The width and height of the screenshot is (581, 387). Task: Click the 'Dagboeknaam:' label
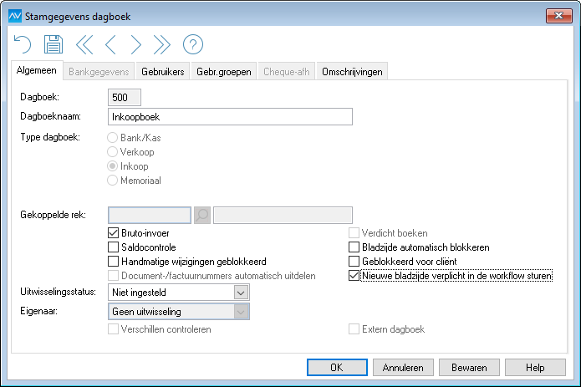tap(50, 116)
